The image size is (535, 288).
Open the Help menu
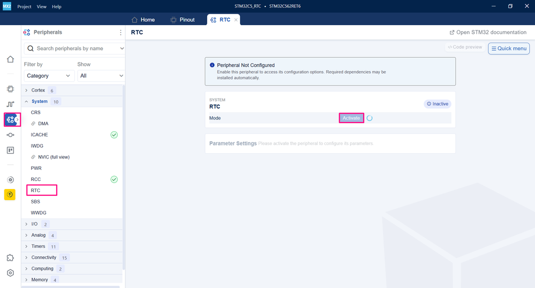coord(57,6)
